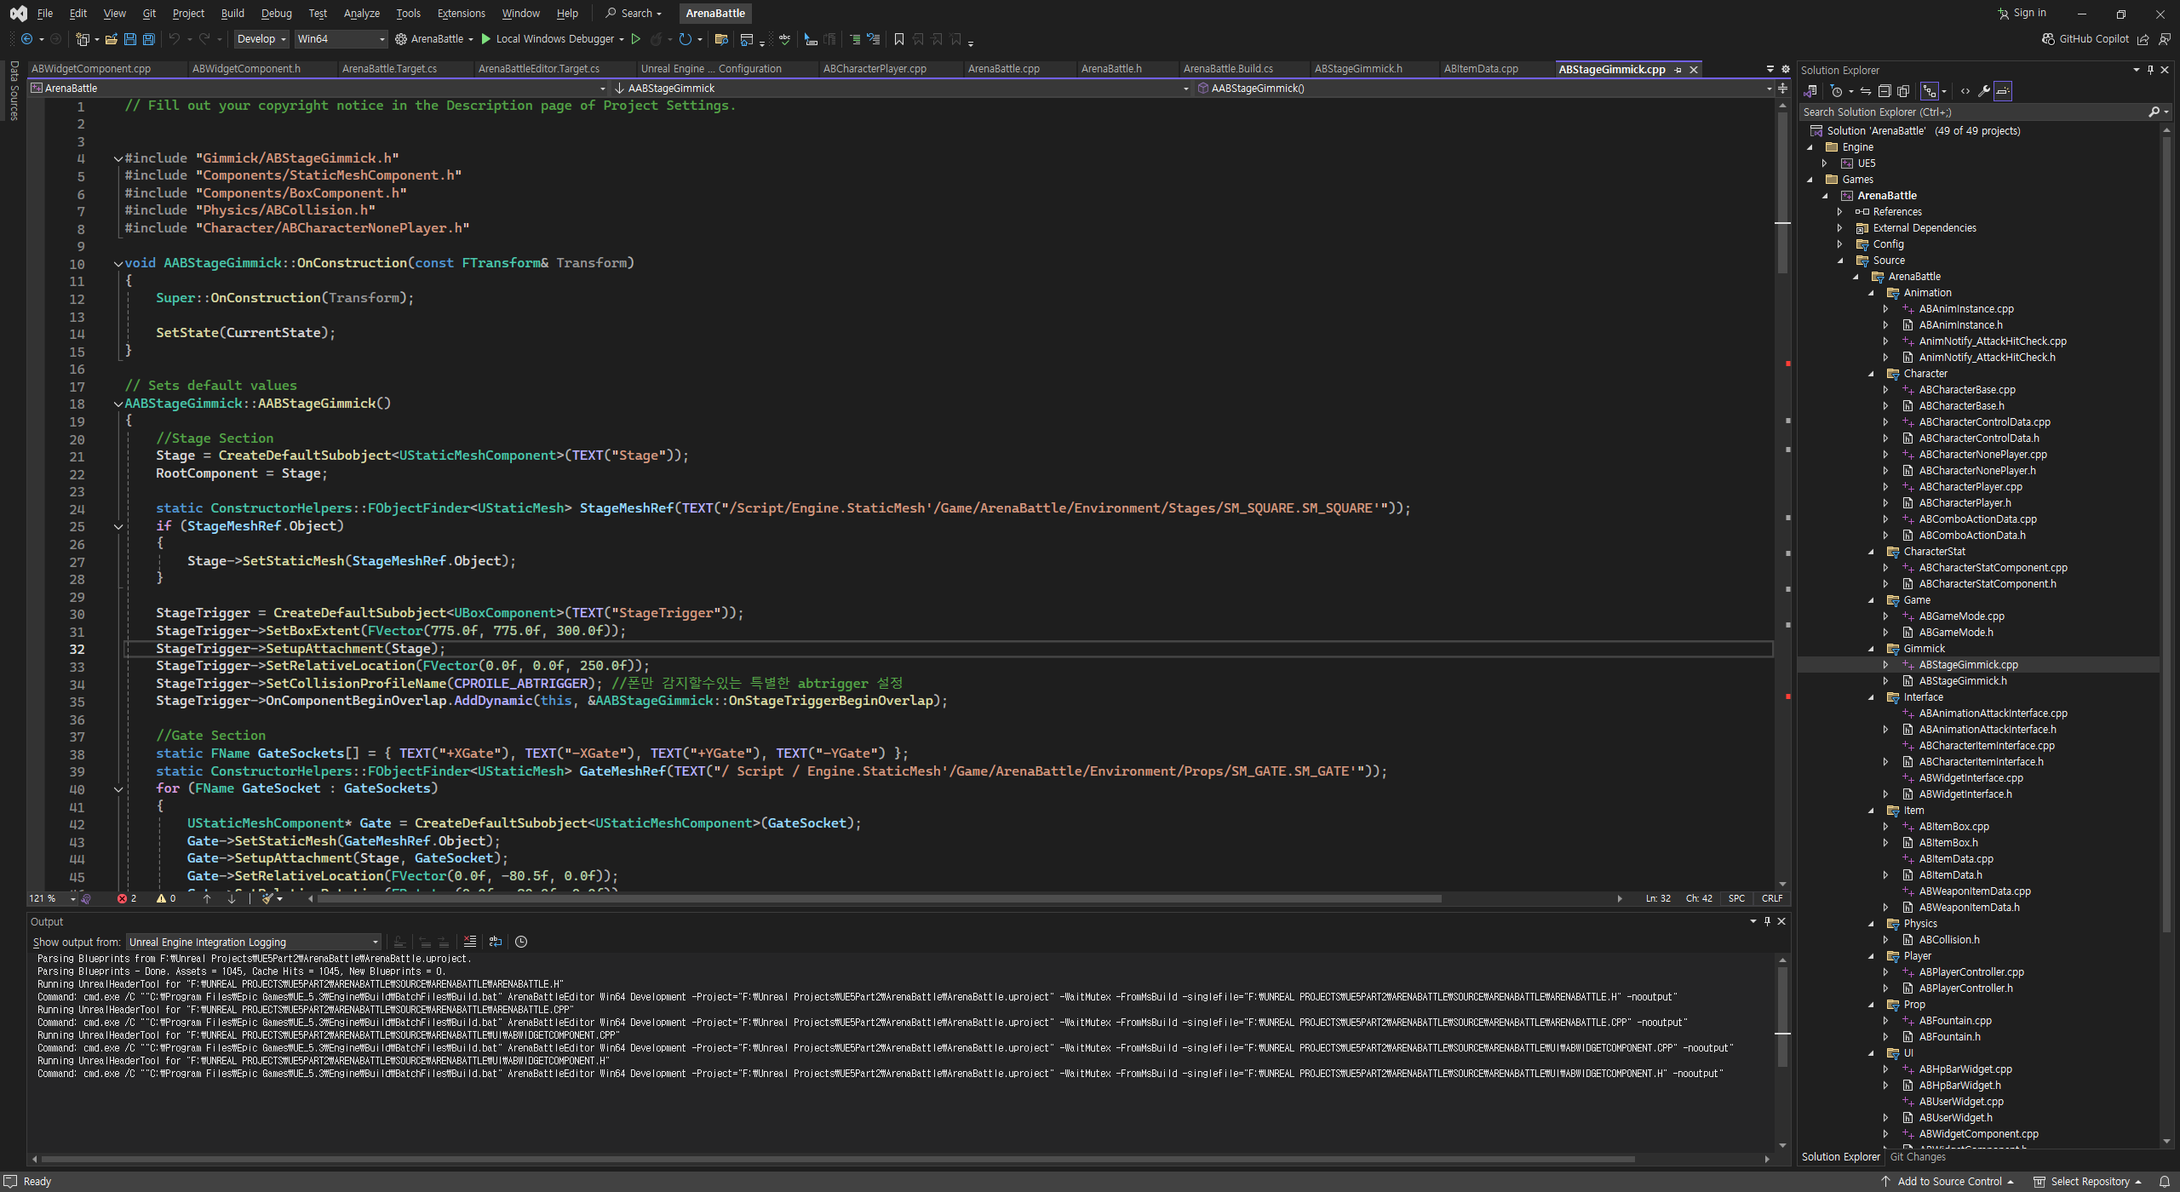Expand the References node

click(1840, 212)
